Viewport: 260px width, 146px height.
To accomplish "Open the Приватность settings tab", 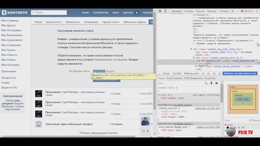I will [x=73, y=22].
